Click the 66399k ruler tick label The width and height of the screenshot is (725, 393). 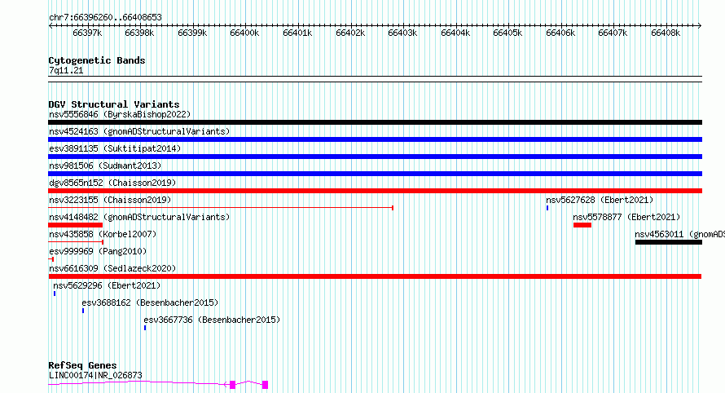pyautogui.click(x=192, y=33)
